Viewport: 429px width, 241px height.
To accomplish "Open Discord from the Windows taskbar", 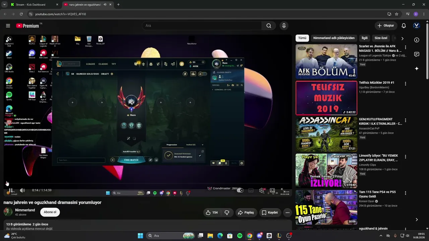I will [x=259, y=236].
